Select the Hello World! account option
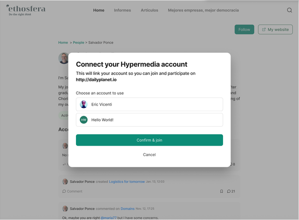The image size is (299, 220). click(149, 120)
